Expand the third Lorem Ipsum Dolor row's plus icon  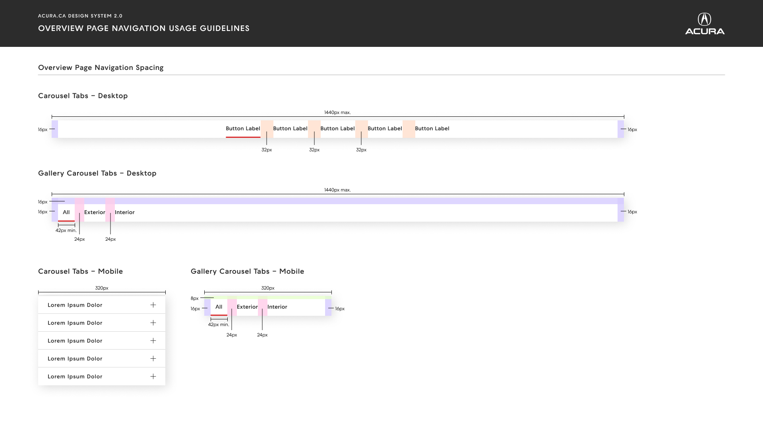pos(153,341)
